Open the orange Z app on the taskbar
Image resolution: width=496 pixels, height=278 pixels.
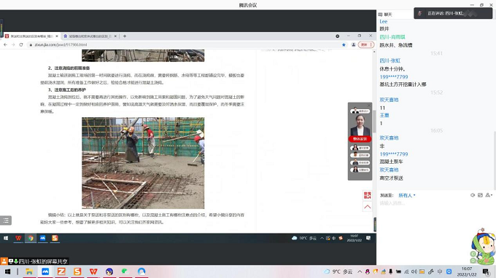61,271
